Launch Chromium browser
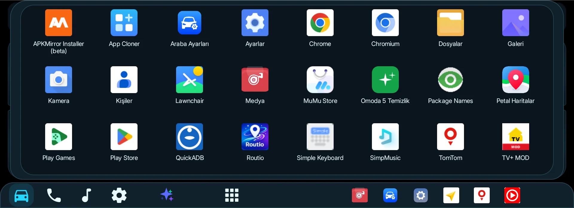 point(385,23)
